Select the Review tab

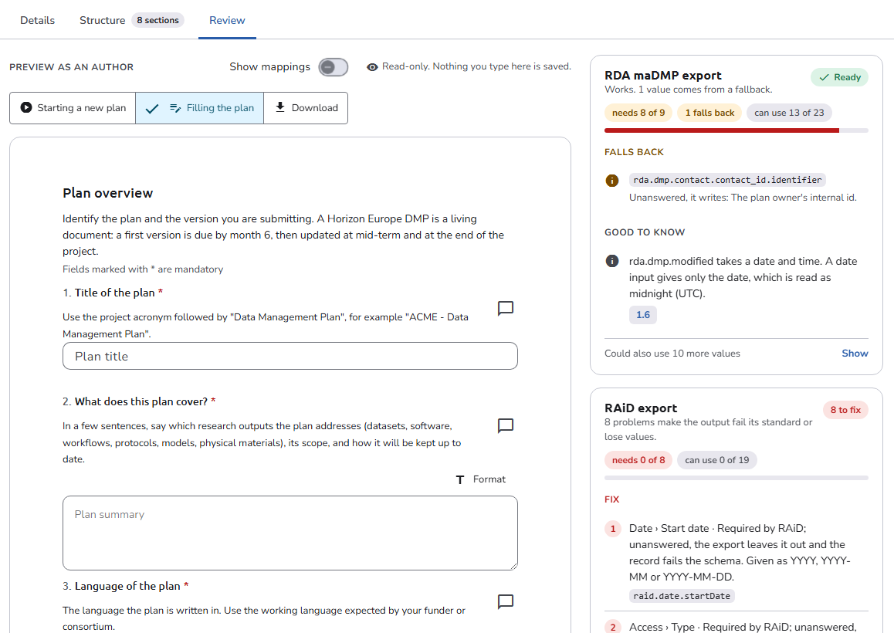pyautogui.click(x=227, y=20)
